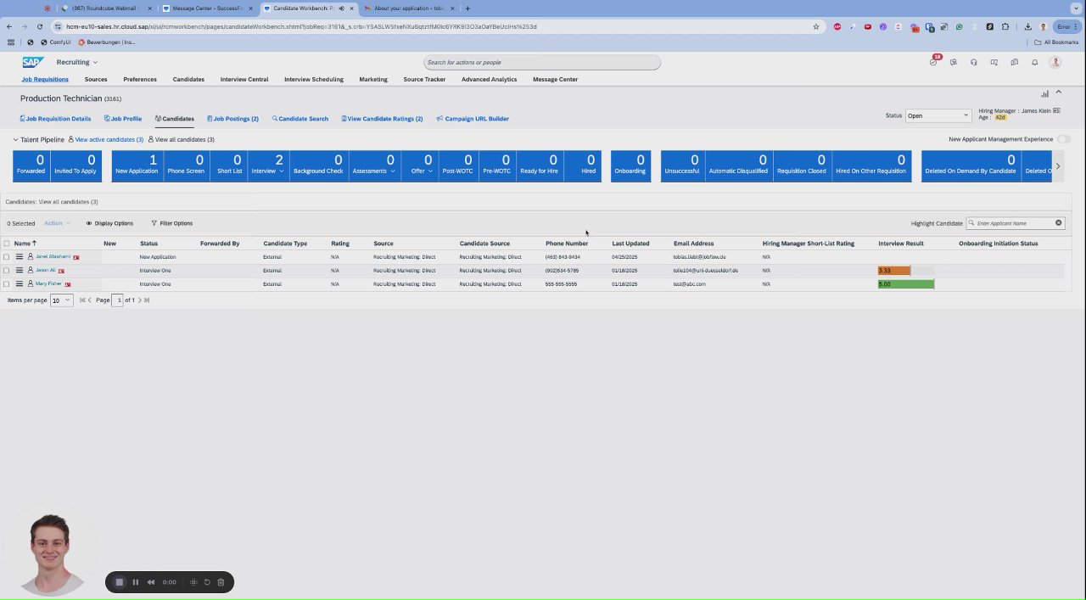
Task: Open Janet Abraham's candidate profile
Action: [53, 256]
